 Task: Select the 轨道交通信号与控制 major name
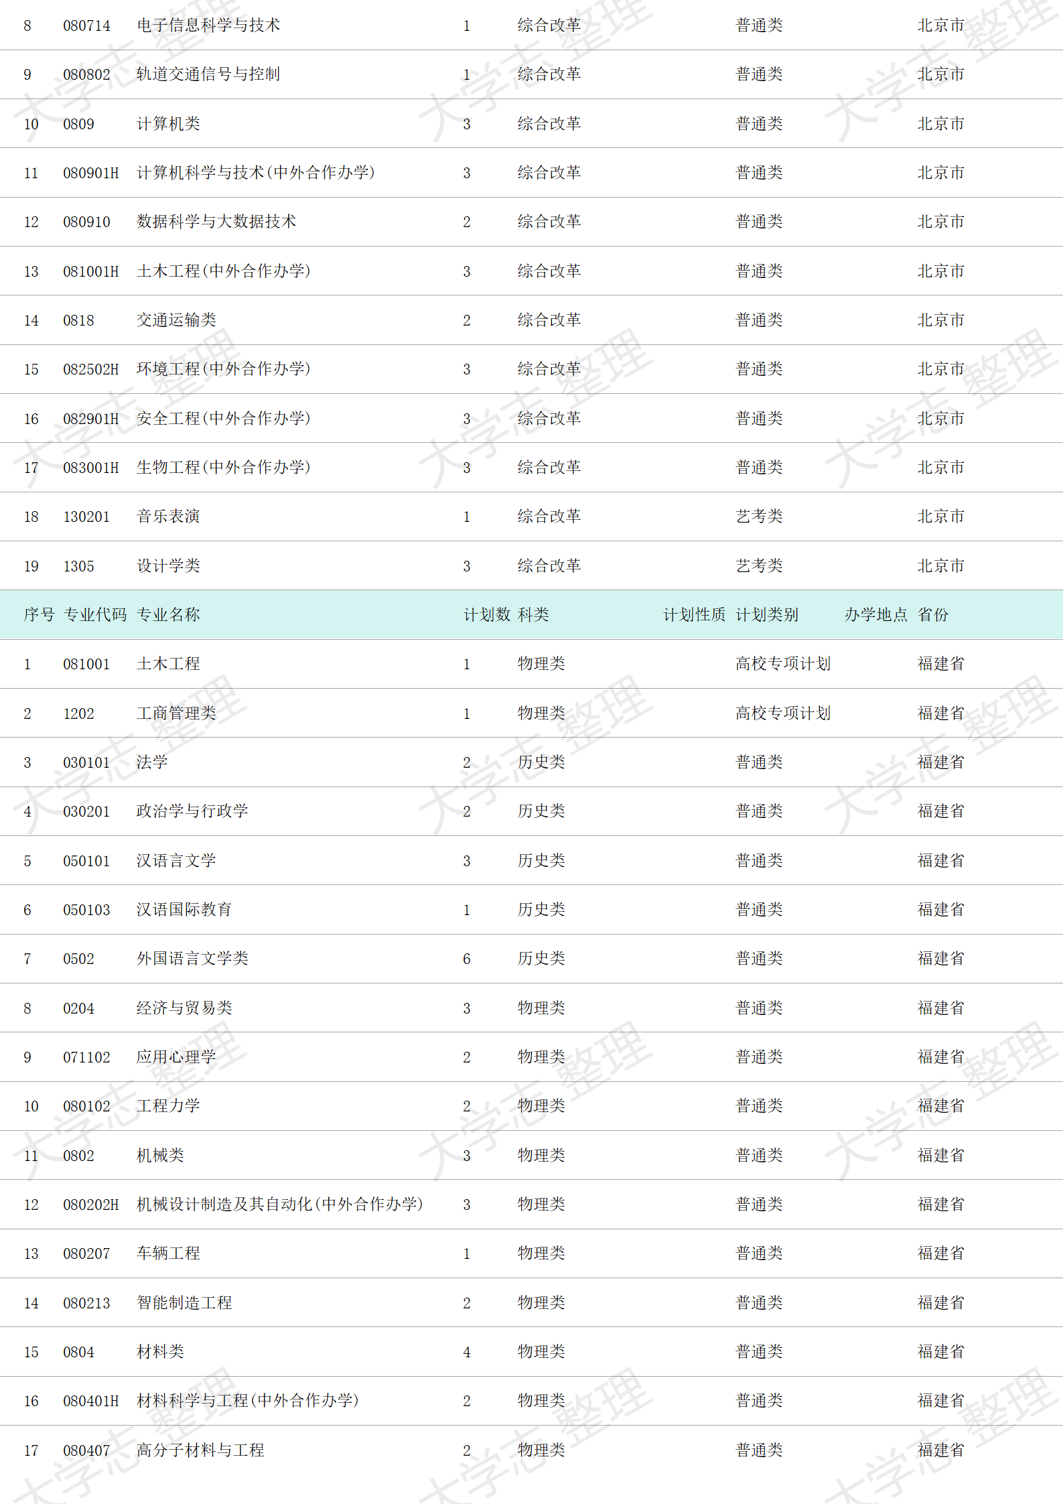click(208, 74)
